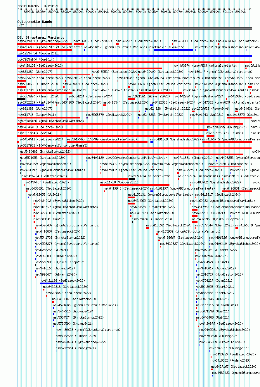Open variant nsv397759 (Mills2006)
260x387 pixels.
[x=225, y=133]
